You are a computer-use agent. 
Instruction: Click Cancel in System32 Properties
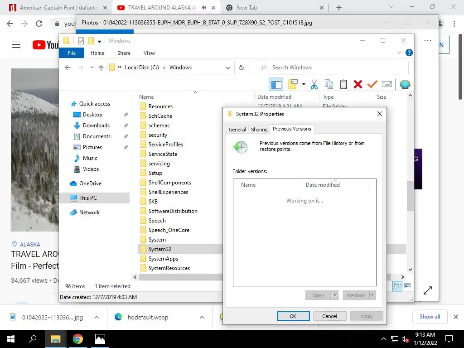point(330,316)
